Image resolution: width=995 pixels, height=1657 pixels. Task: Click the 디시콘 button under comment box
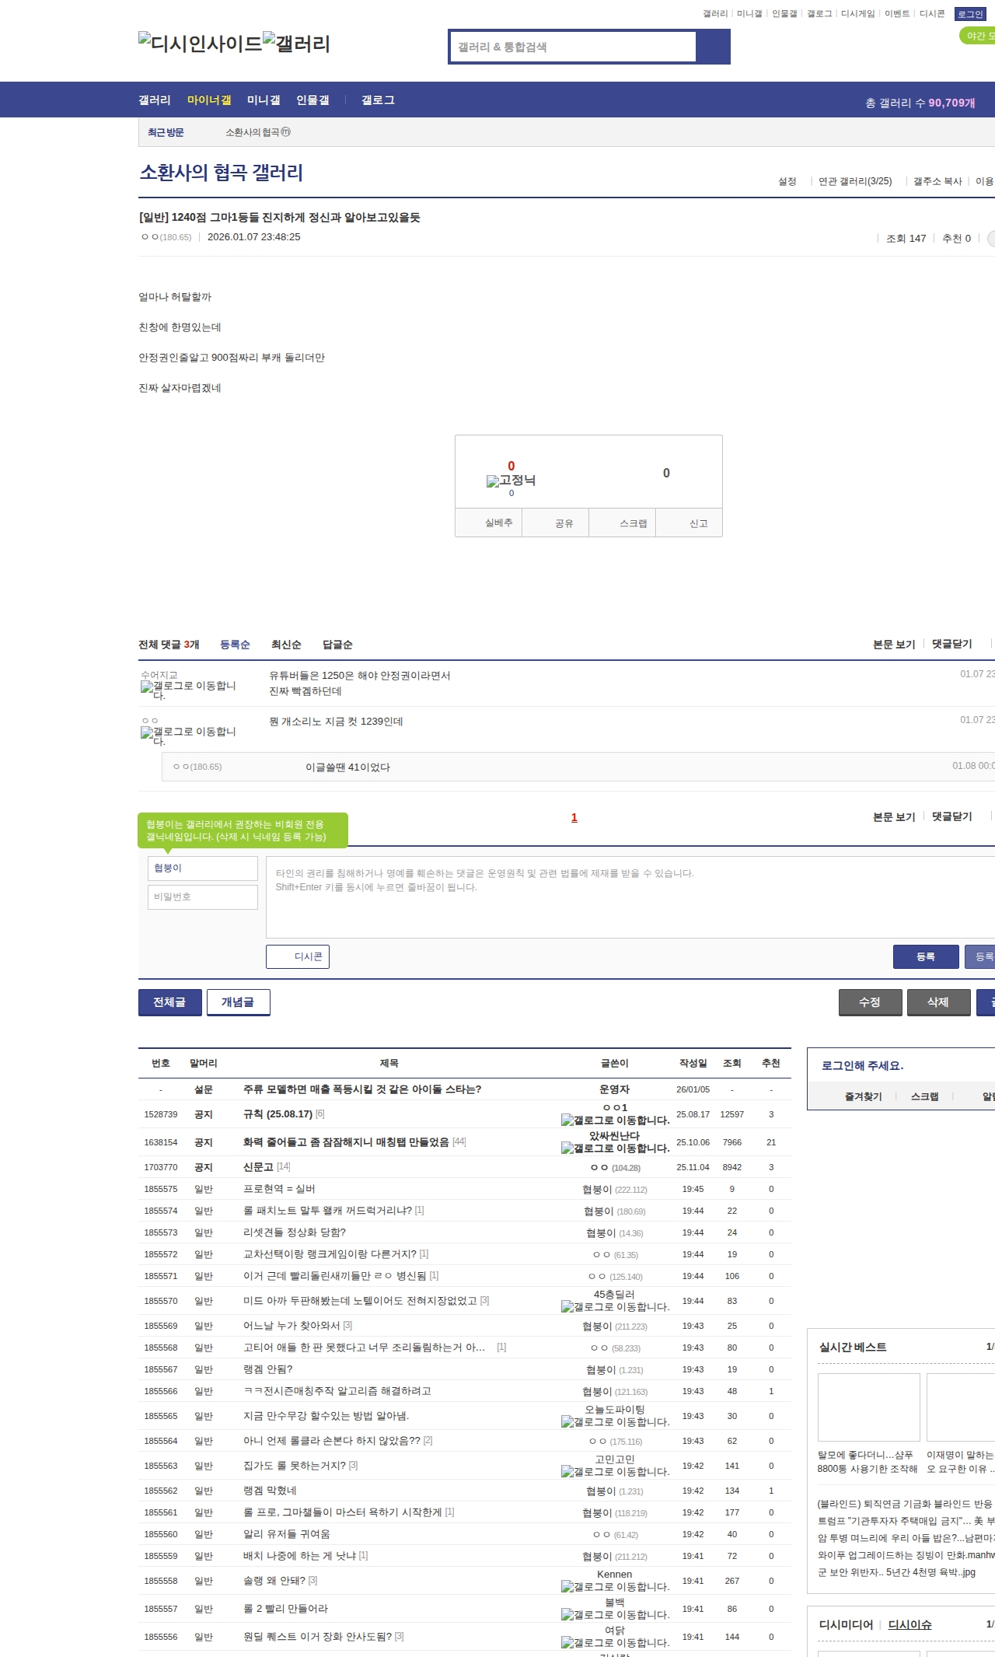coord(298,956)
